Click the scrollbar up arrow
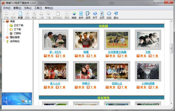Screen dimensions: 175x111 (171, 21)
